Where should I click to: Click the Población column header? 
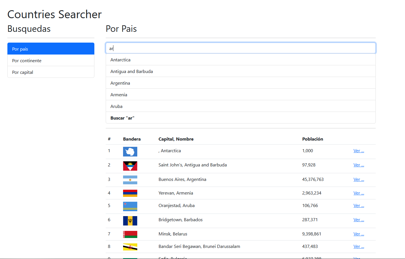coord(313,139)
